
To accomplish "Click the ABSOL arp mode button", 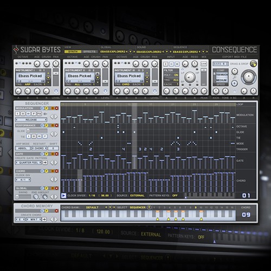I will tap(23, 149).
